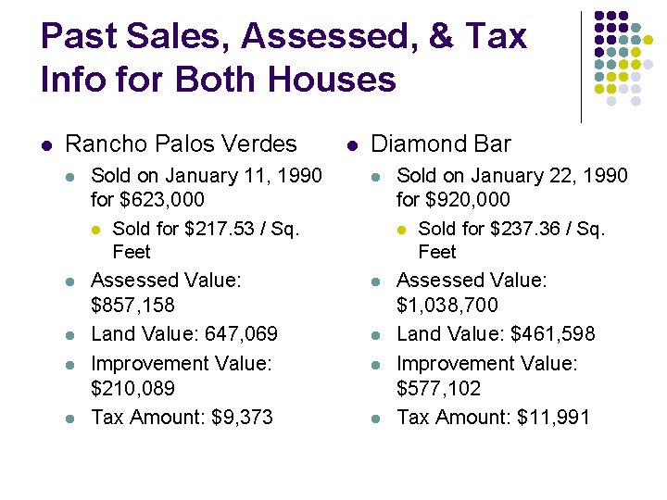Click the bullet beside Rancho Palos Verdes
The image size is (667, 500).
click(x=45, y=145)
